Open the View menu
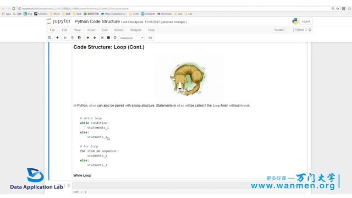The height and width of the screenshot is (198, 352). click(x=77, y=30)
